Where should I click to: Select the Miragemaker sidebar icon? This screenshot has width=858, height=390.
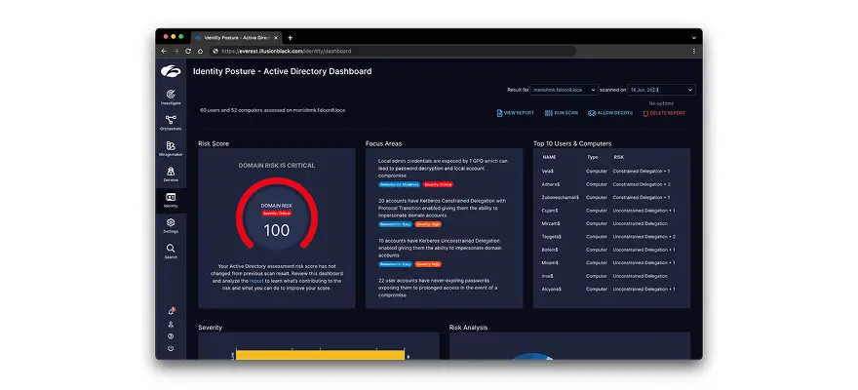[x=171, y=147]
